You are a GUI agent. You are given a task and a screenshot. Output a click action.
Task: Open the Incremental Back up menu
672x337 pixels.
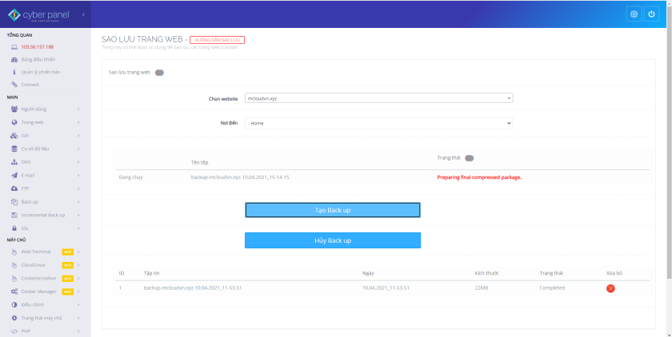pos(43,215)
